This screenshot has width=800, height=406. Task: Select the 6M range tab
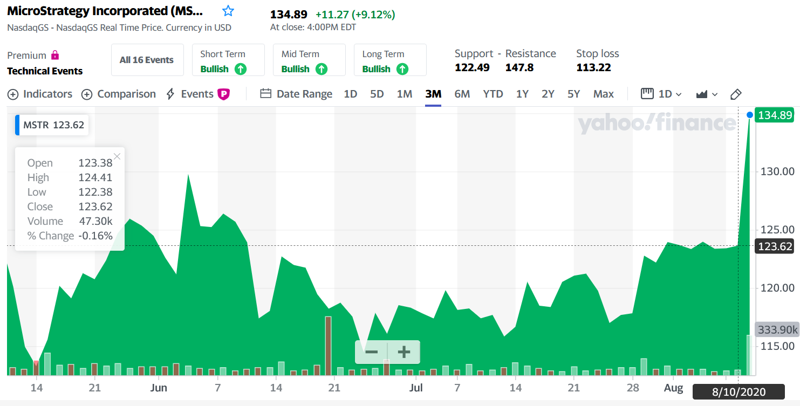(x=462, y=94)
